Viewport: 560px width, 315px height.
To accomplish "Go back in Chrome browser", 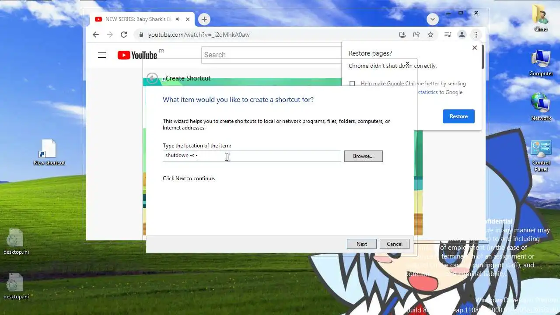I will [96, 35].
